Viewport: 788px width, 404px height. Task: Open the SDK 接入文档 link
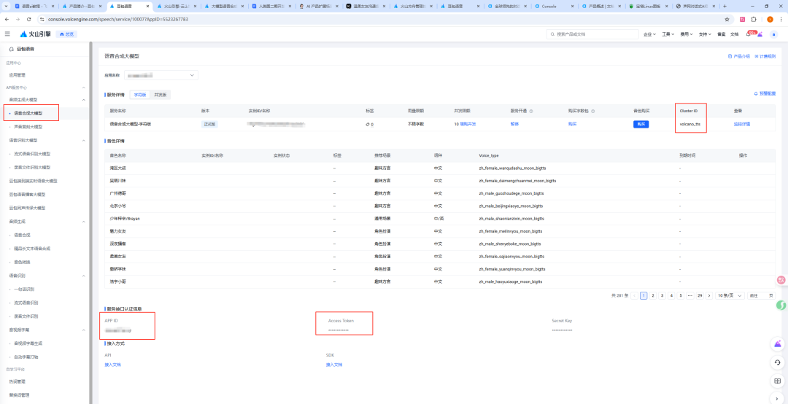tap(334, 365)
